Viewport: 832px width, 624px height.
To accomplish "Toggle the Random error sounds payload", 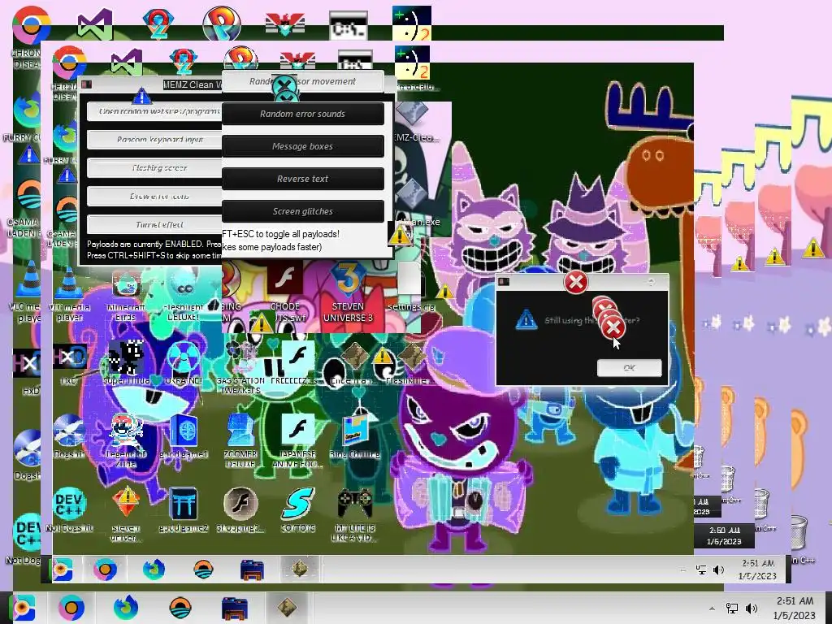I will pos(303,114).
